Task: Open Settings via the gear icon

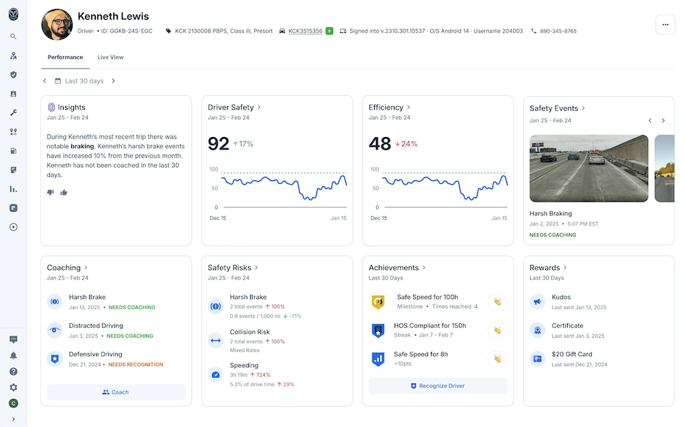Action: coord(13,387)
